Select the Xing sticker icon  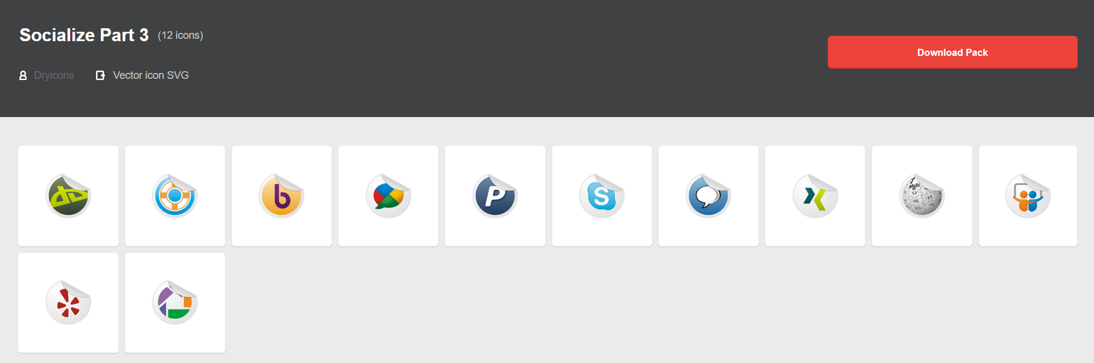pyautogui.click(x=815, y=196)
